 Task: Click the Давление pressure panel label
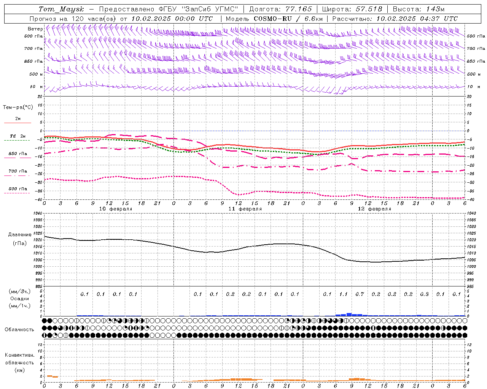tap(20, 235)
